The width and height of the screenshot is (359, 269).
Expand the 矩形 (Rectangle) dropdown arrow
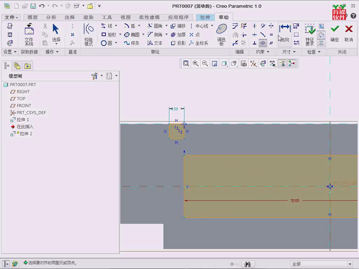[x=120, y=35]
